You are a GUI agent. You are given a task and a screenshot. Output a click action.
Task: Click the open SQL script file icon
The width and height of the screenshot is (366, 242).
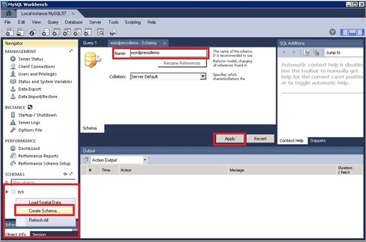pos(21,32)
